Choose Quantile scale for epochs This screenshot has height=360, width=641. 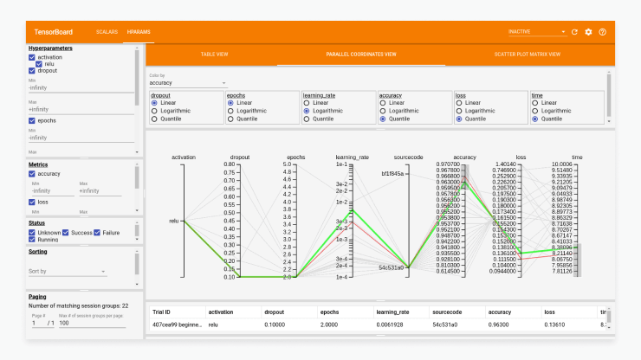click(230, 119)
